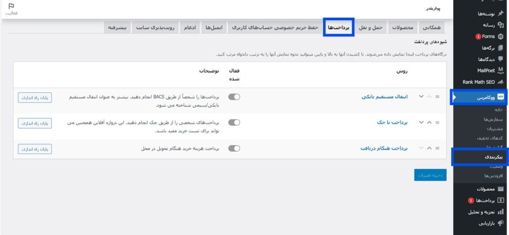
Task: Click the notification badge next to Forms
Action: coord(478,37)
